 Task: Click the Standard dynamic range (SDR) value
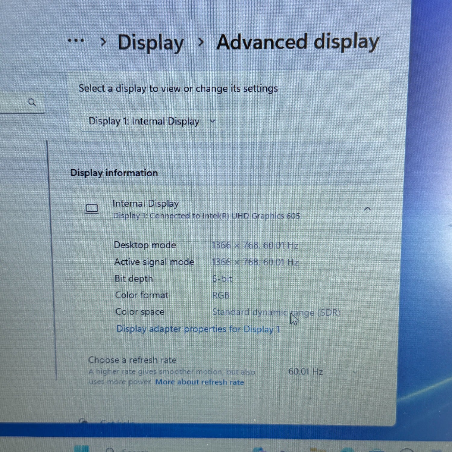pos(276,312)
